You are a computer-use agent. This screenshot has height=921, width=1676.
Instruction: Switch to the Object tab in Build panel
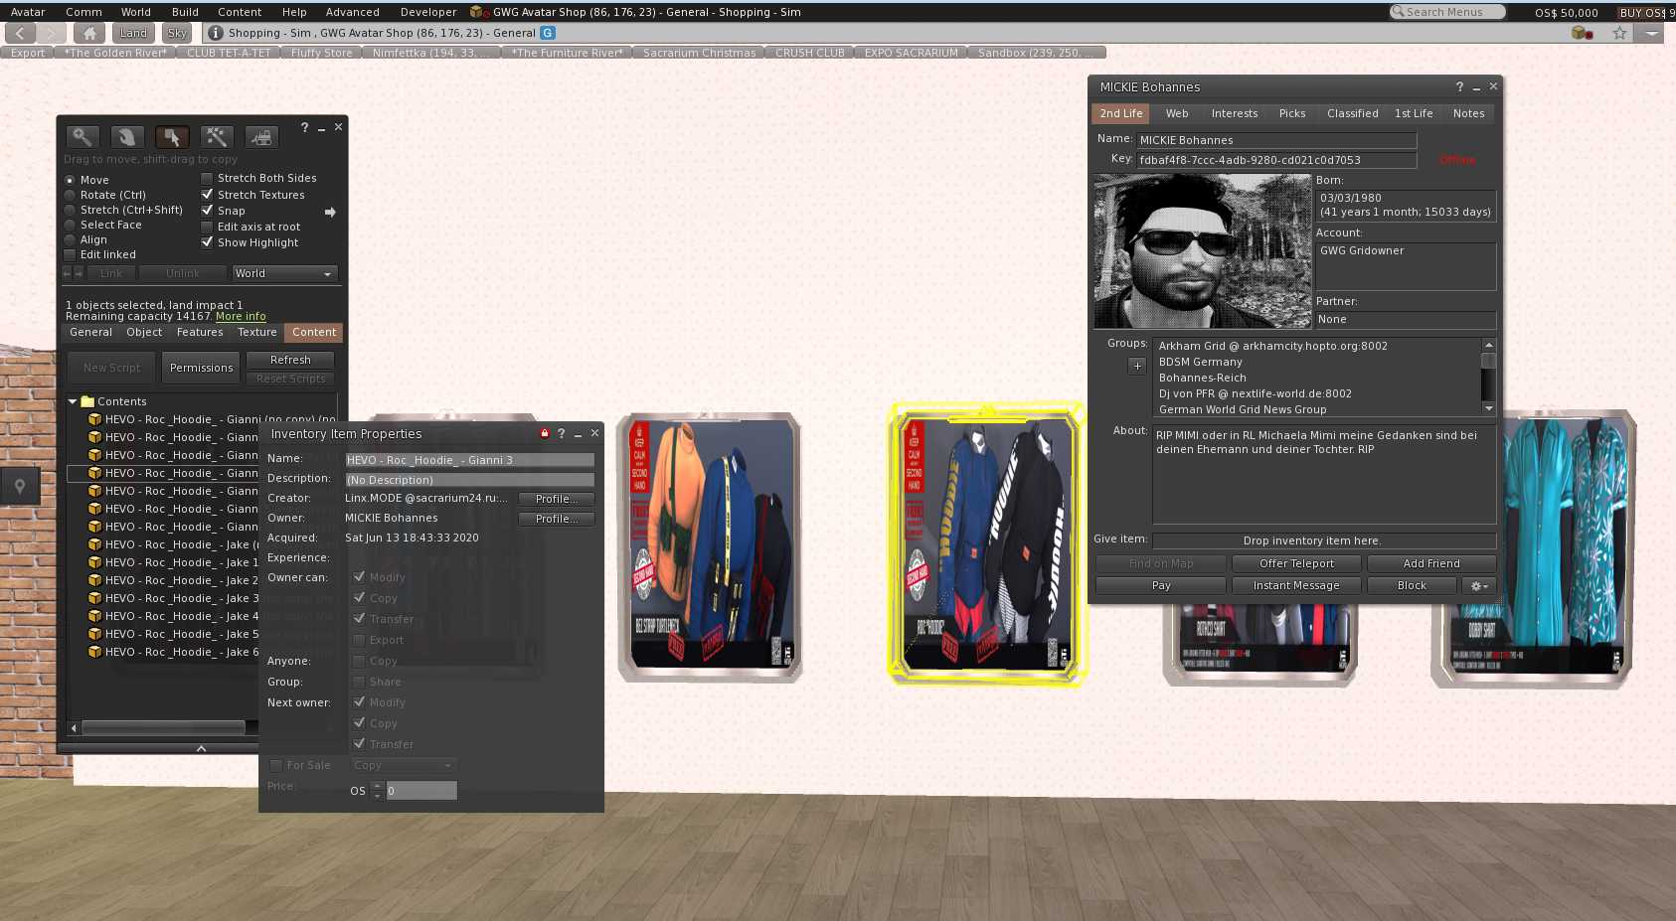[144, 332]
